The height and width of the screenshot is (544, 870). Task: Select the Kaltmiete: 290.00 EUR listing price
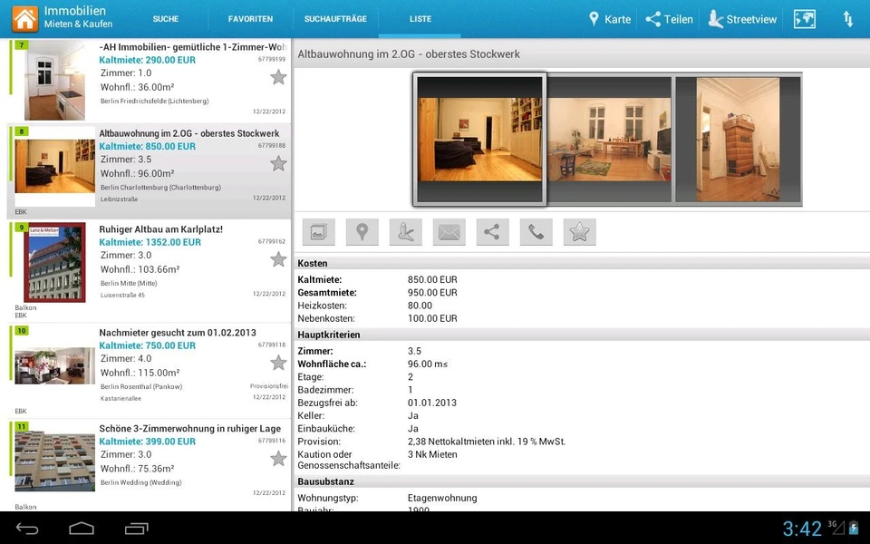[x=147, y=60]
